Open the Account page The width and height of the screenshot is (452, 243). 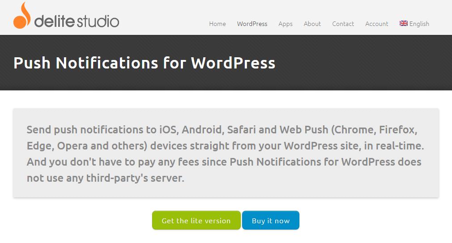coord(377,24)
